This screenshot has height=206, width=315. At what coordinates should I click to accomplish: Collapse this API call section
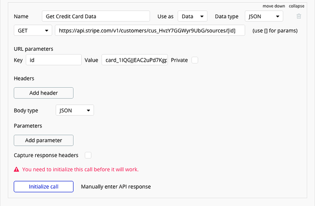[x=297, y=6]
